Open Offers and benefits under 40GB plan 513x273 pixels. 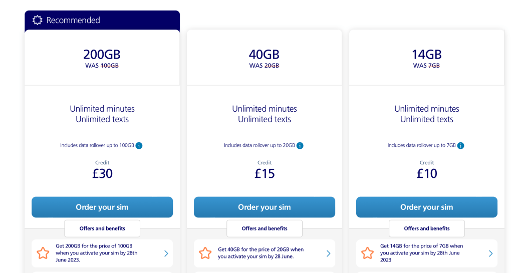(x=265, y=228)
